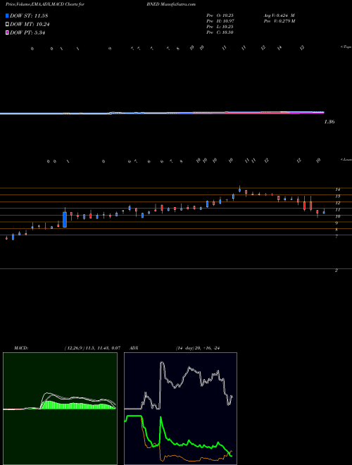Click the magenta DOW PT legend square
Image resolution: width=352 pixels, height=465 pixels.
(7, 32)
